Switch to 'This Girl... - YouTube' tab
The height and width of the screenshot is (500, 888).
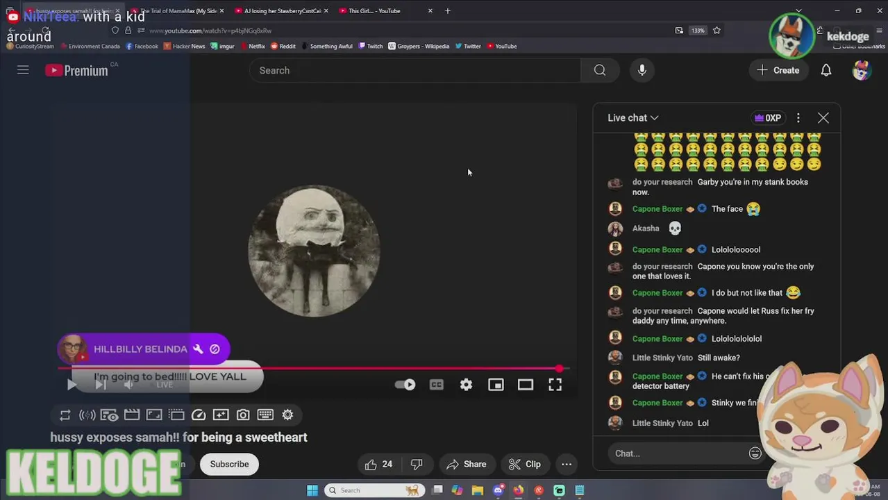[385, 11]
